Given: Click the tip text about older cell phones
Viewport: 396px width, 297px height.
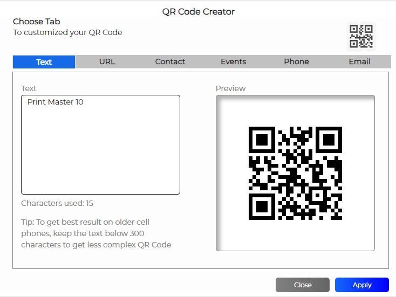Looking at the screenshot, I should pyautogui.click(x=96, y=233).
